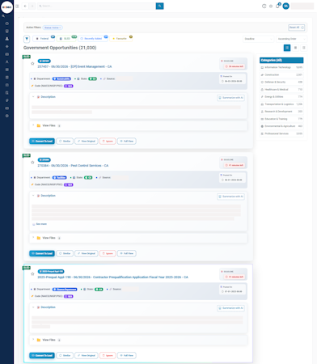
Task: Select Defense & Security category
Action: (x=281, y=82)
